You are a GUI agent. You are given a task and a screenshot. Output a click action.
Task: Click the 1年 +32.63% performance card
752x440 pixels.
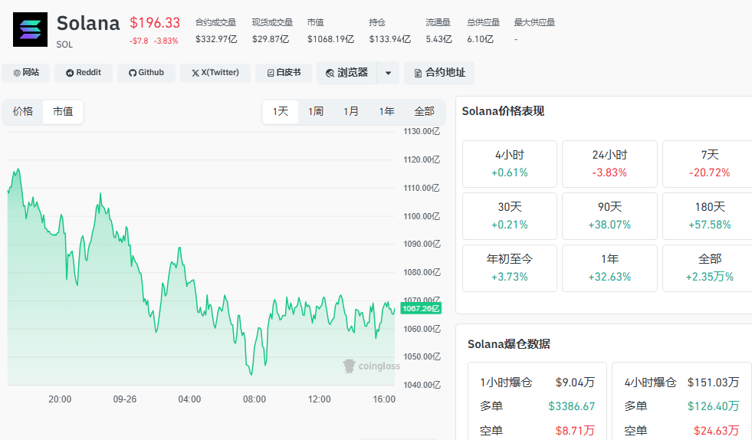(x=609, y=268)
